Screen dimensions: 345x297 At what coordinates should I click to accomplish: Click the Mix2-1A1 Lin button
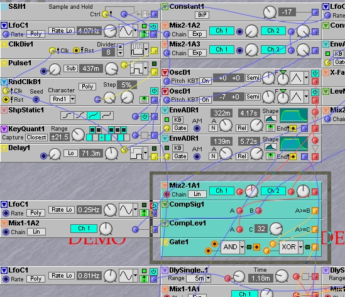[197, 194]
